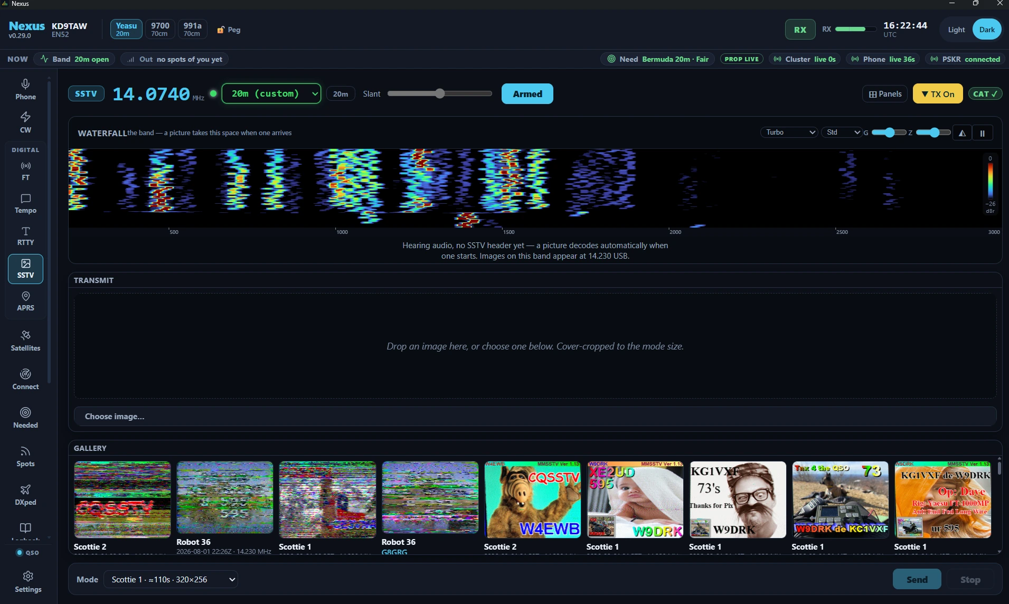Open the KG1VXF 73's gallery thumbnail

click(738, 499)
